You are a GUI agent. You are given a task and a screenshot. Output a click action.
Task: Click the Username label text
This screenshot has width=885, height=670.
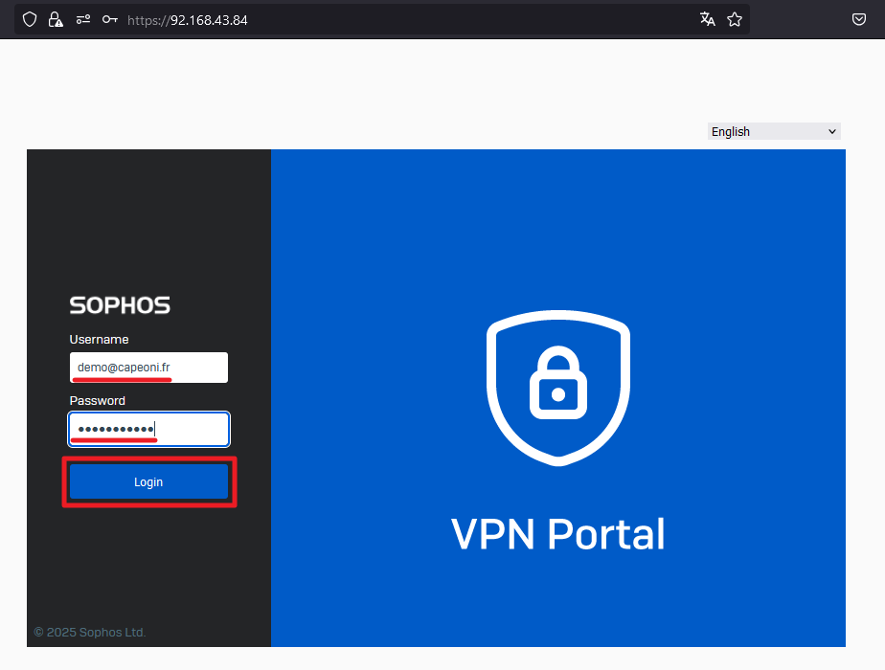tap(99, 340)
